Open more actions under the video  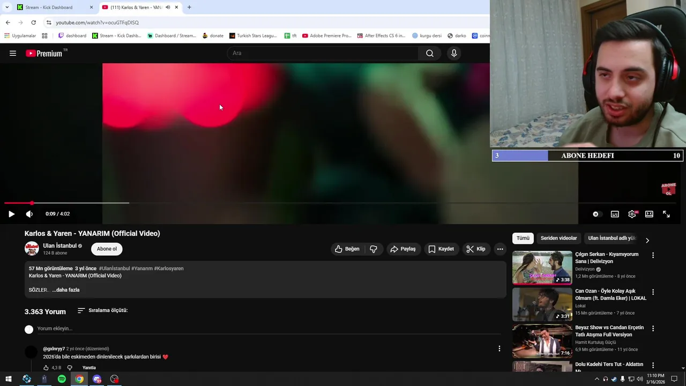(500, 249)
